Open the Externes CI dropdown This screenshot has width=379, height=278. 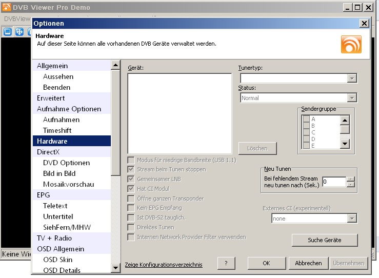(352, 219)
